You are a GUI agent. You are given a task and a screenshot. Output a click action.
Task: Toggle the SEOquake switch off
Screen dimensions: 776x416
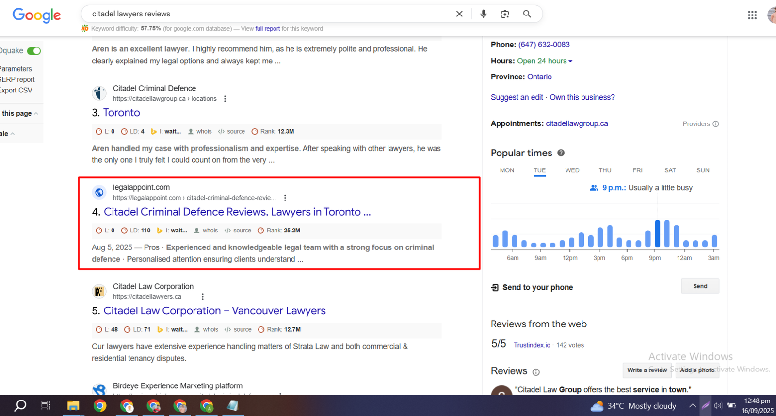pos(34,51)
